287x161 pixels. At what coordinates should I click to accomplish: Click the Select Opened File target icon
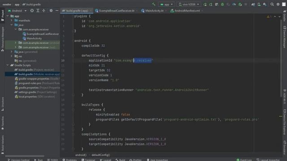click(32, 11)
